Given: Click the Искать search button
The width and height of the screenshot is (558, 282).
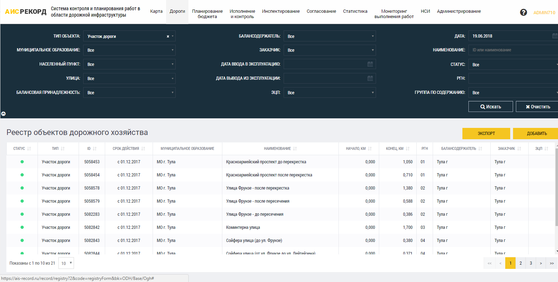Looking at the screenshot, I should pos(490,107).
